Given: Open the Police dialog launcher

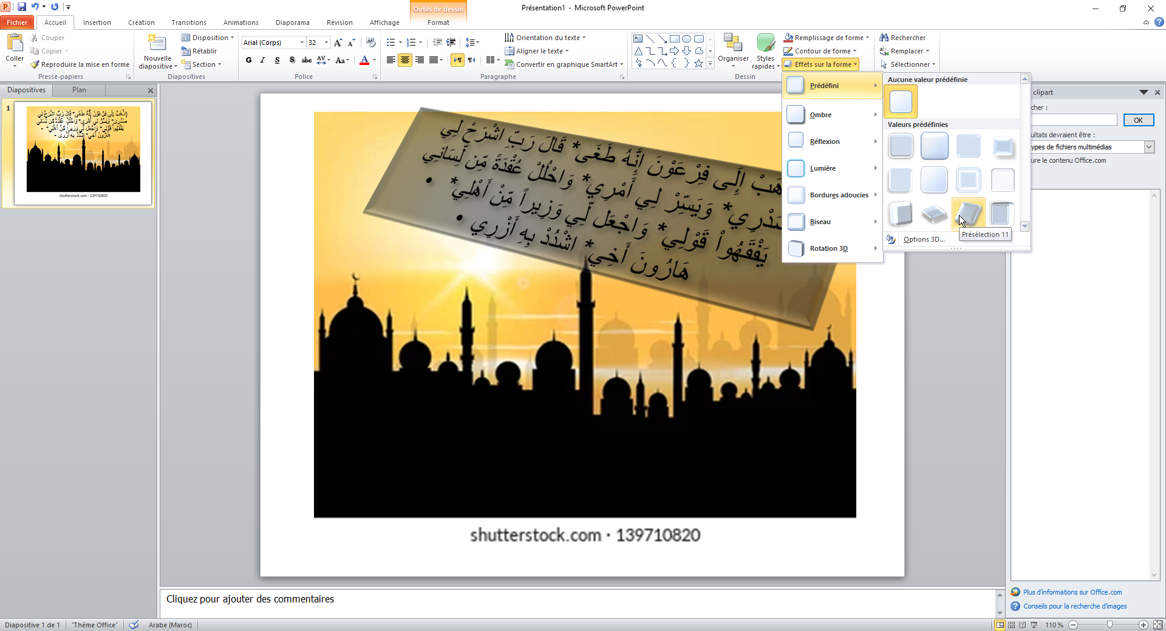Looking at the screenshot, I should [375, 77].
